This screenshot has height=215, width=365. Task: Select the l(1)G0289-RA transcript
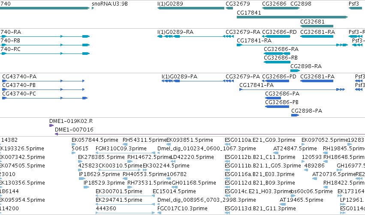click(191, 36)
